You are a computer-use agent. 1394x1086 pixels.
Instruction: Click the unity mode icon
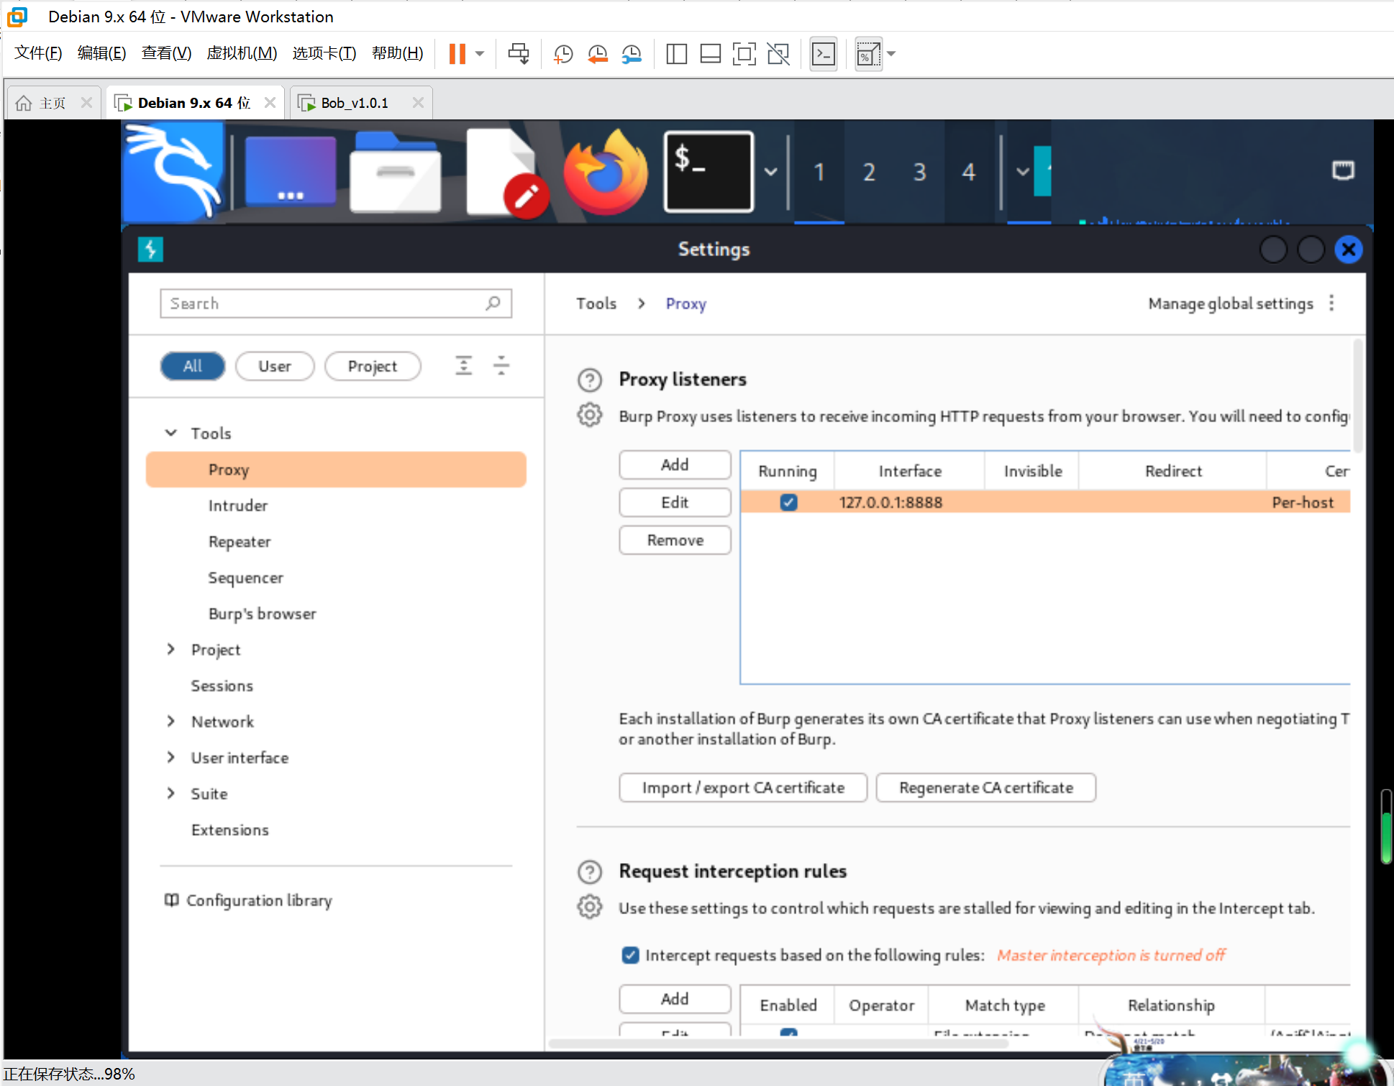coord(778,54)
